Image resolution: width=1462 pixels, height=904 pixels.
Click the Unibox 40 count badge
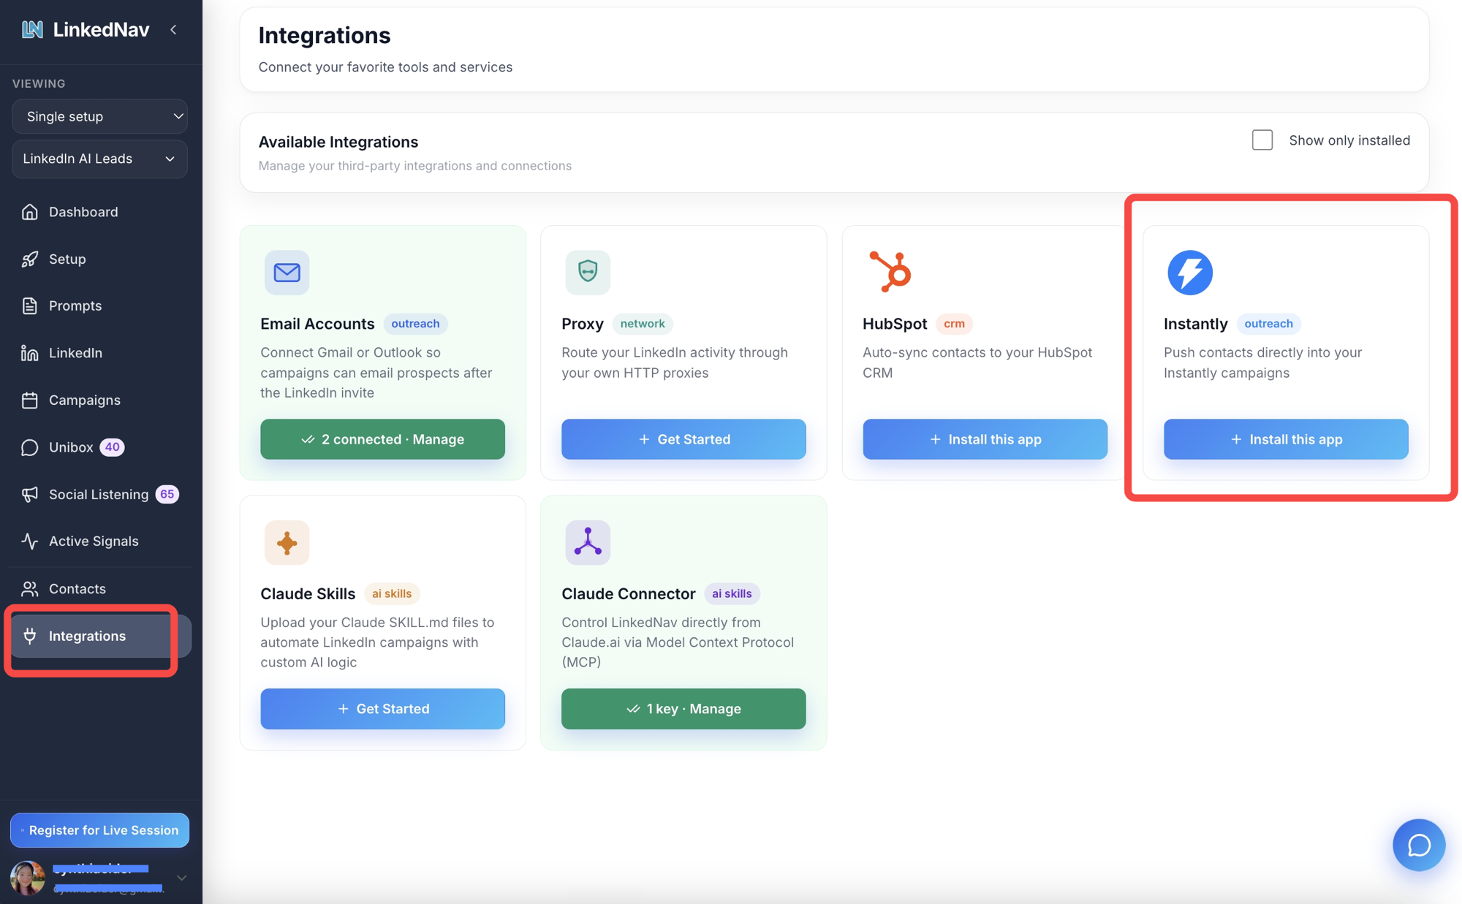point(112,447)
